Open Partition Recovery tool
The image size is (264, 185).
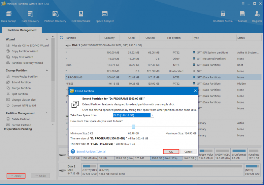click(x=55, y=17)
